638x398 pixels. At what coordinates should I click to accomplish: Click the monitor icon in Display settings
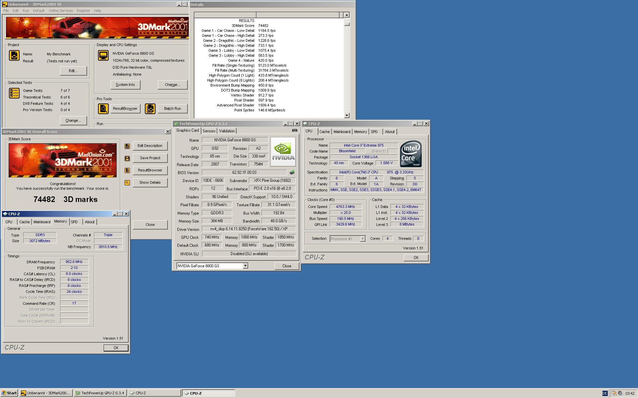tap(103, 55)
